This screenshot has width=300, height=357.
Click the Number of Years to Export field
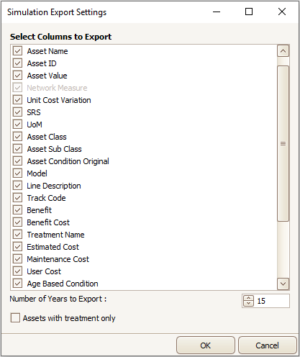point(265,301)
